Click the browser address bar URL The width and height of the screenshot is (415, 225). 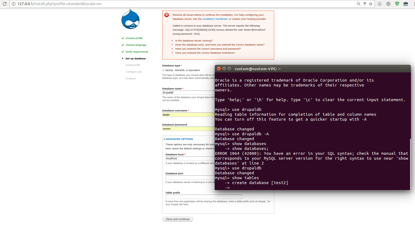pos(60,4)
